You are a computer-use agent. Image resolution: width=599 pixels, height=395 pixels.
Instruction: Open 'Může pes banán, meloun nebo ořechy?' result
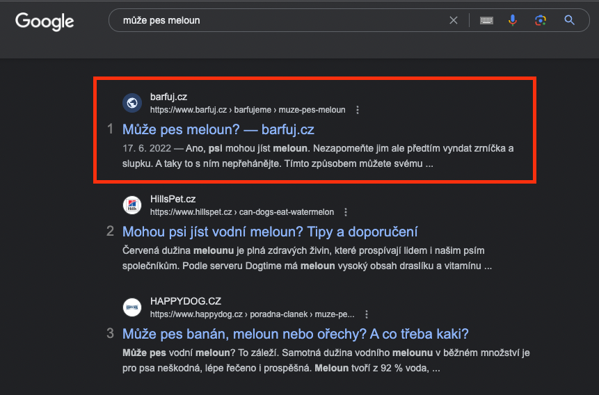pos(295,334)
